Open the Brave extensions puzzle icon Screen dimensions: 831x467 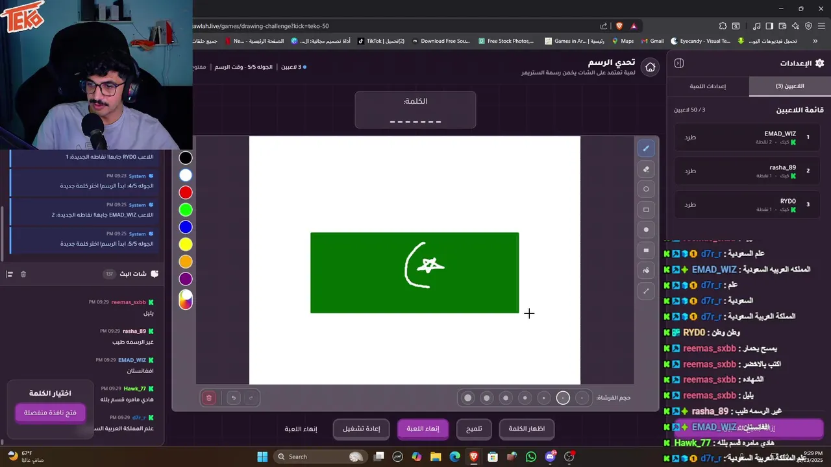723,26
